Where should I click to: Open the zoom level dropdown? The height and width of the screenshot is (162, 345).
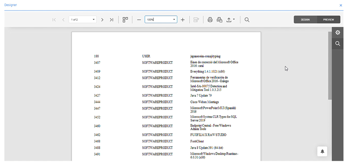click(174, 20)
